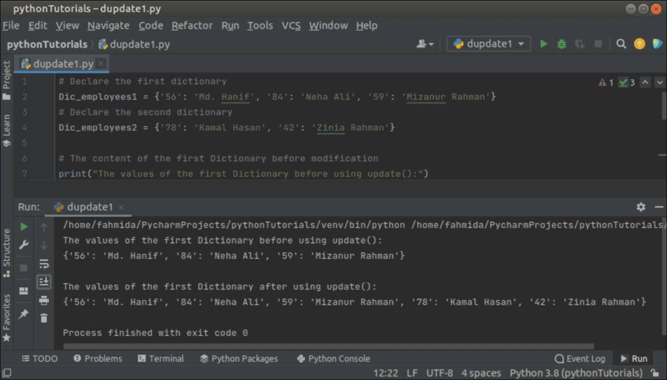667x380 pixels.
Task: Open the Tools menu
Action: click(260, 26)
